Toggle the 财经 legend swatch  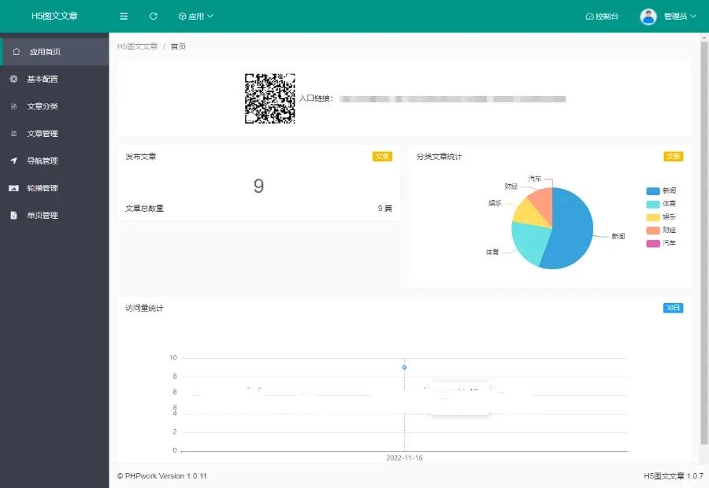pyautogui.click(x=653, y=230)
